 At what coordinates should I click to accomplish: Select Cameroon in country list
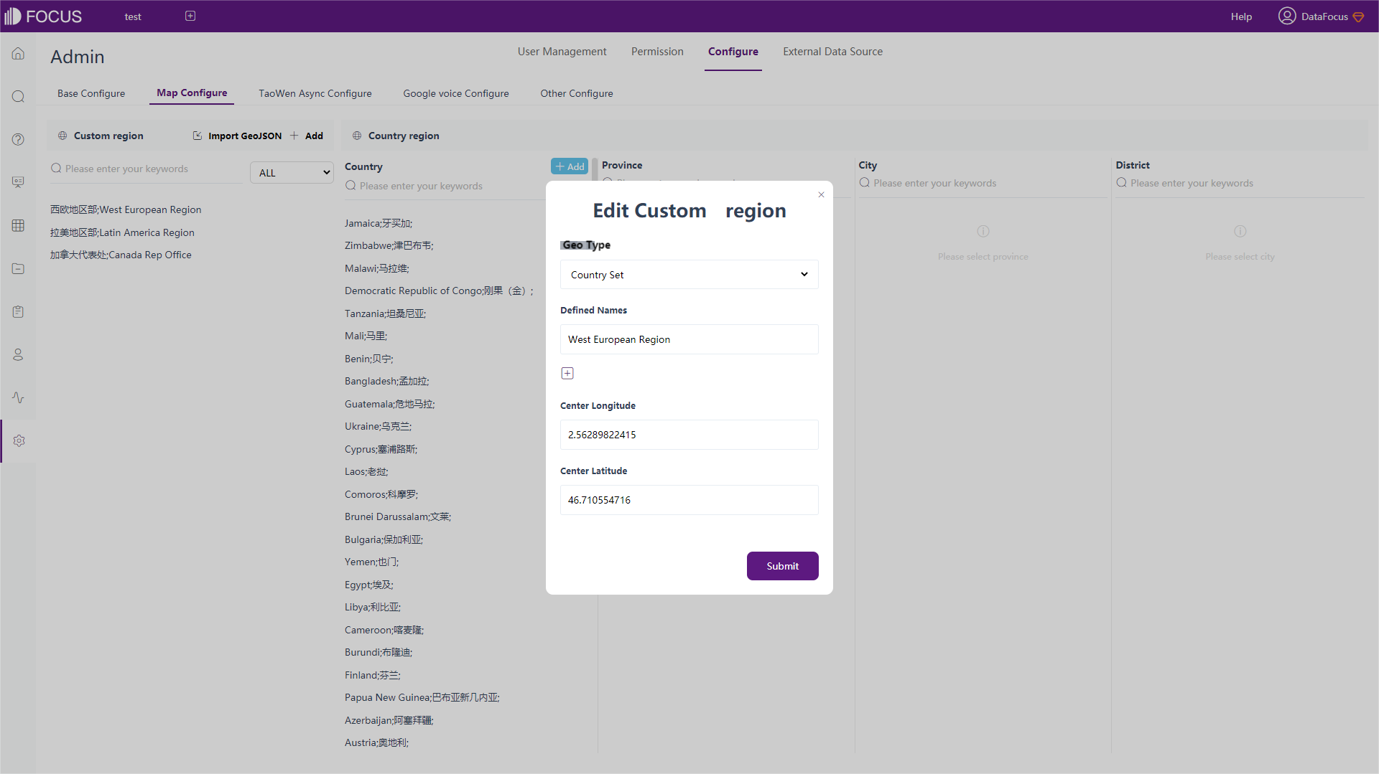click(x=384, y=630)
